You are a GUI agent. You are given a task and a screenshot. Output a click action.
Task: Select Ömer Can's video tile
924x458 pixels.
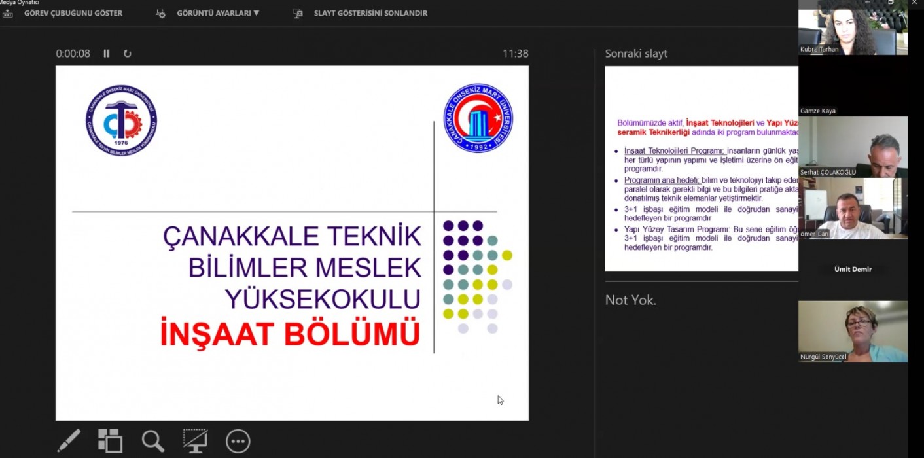[853, 208]
